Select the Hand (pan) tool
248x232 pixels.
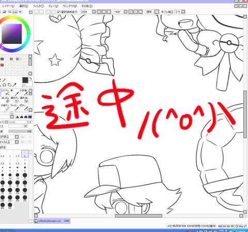(x=9, y=85)
